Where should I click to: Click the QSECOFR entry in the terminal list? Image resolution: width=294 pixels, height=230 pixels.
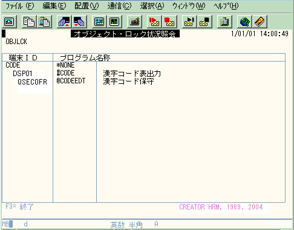32,82
